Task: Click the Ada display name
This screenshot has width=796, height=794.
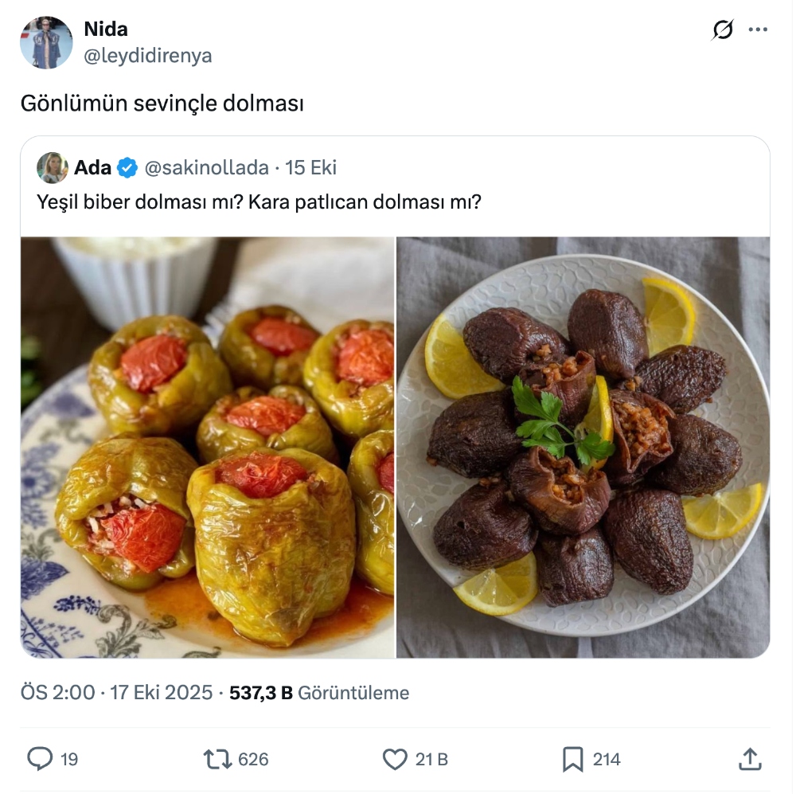Action: click(x=92, y=168)
